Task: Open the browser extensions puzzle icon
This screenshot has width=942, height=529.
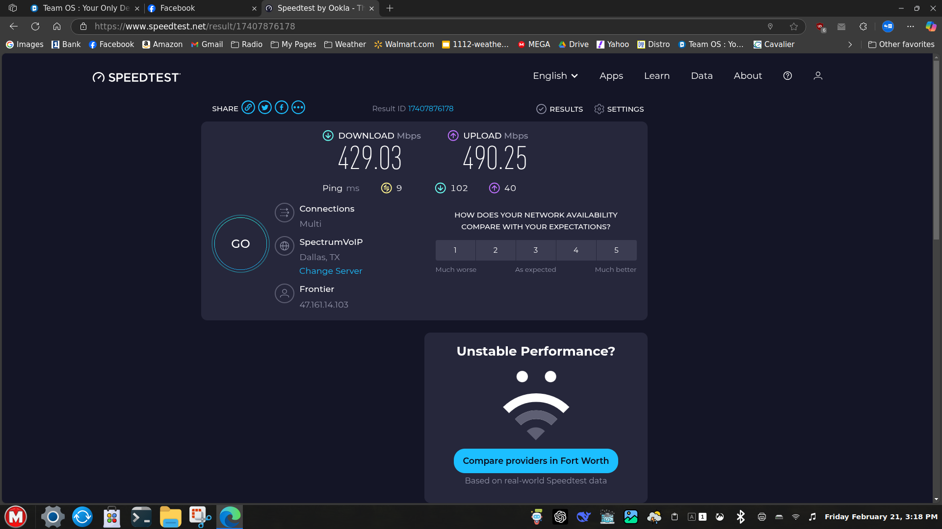Action: 863,26
